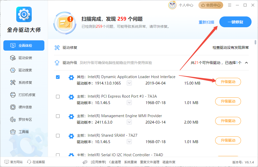
Task: Open 官方网站 link
Action: pos(14,162)
